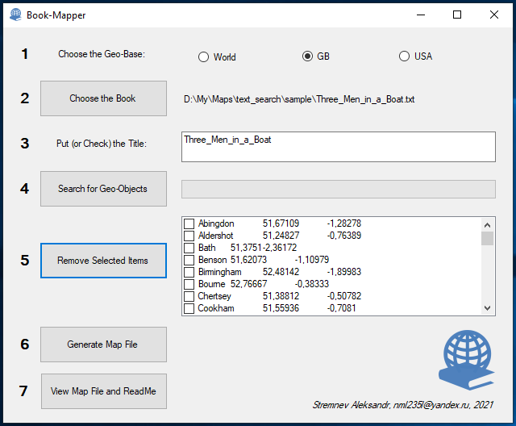Mark the Birmingham checkbox
This screenshot has height=426, width=516.
coord(189,272)
